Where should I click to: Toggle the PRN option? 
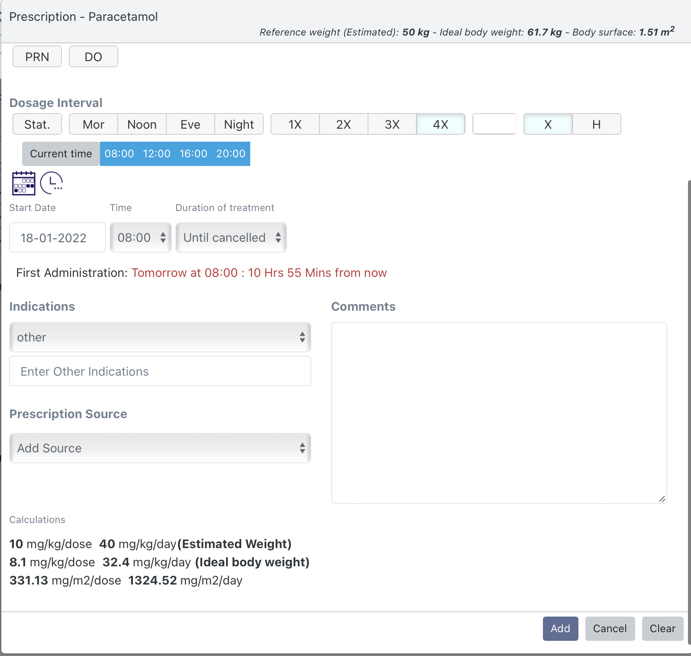click(x=37, y=57)
